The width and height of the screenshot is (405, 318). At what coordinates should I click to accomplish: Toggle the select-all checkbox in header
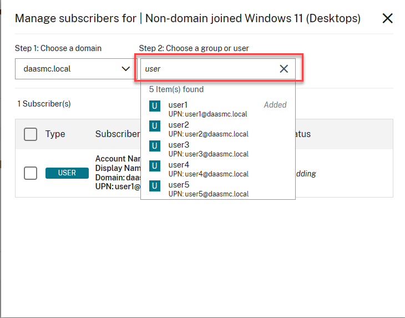[x=31, y=134]
